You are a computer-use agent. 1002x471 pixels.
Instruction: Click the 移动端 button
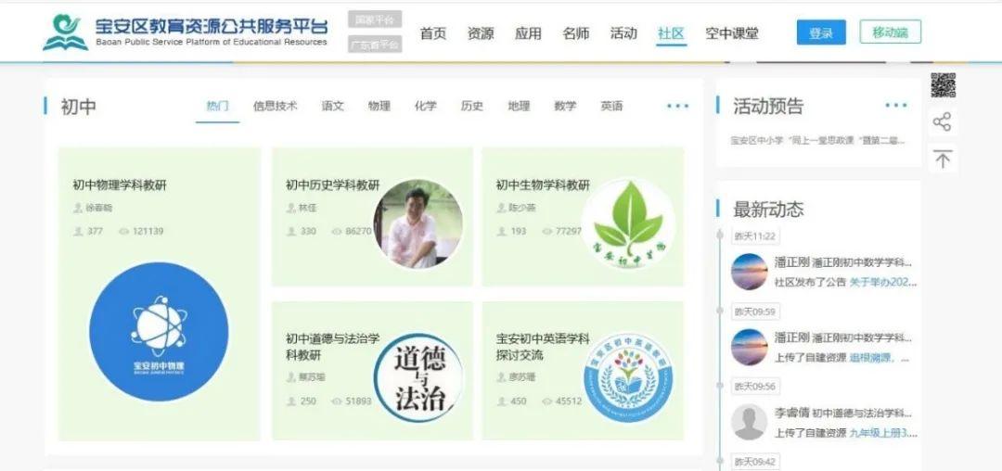(890, 32)
